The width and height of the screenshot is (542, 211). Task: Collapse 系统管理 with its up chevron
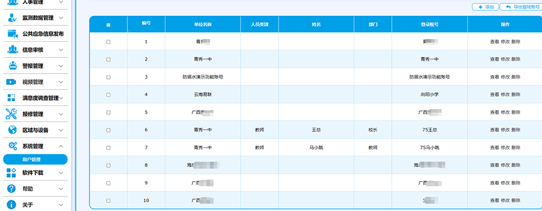(61, 146)
